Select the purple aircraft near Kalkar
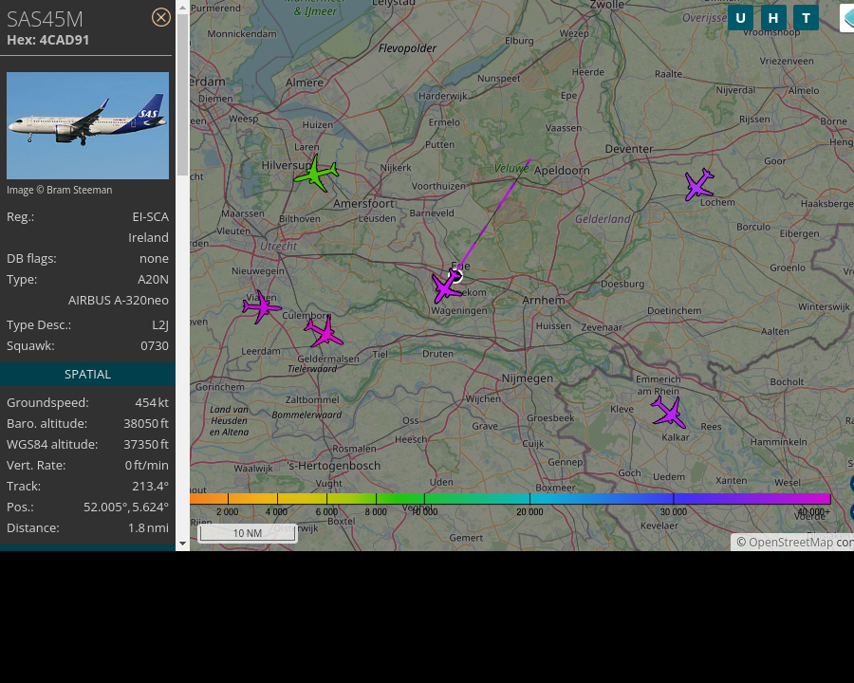854x683 pixels. point(668,412)
